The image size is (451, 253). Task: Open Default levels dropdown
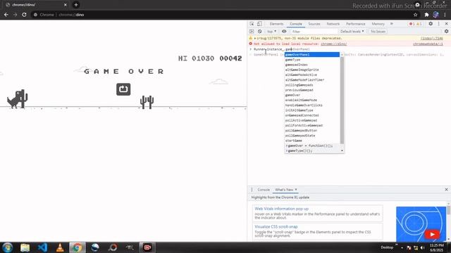pyautogui.click(x=352, y=31)
